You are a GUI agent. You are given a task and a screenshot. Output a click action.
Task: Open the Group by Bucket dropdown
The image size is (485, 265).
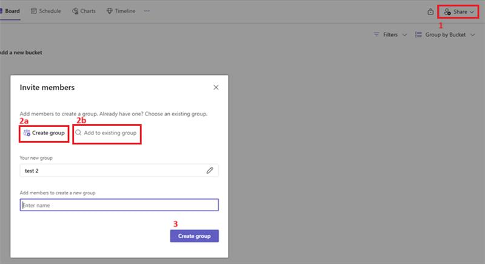tap(445, 34)
